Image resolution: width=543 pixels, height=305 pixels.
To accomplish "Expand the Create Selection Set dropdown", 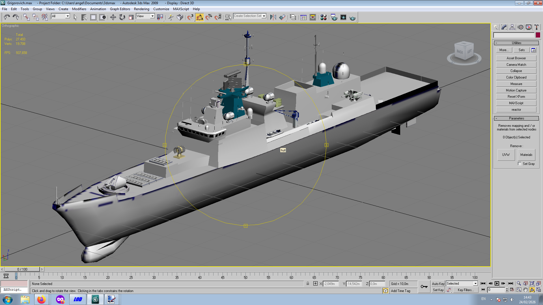I will [264, 16].
